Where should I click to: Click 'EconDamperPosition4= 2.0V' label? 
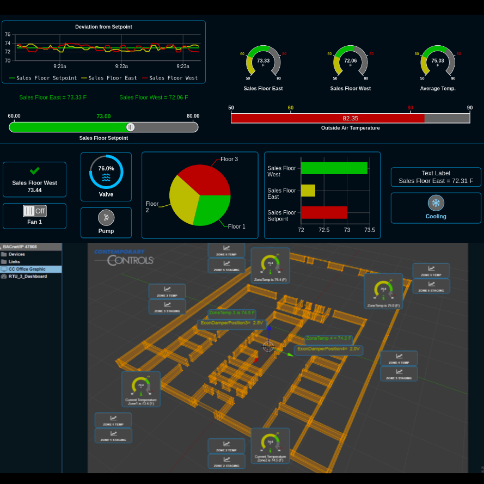(329, 349)
